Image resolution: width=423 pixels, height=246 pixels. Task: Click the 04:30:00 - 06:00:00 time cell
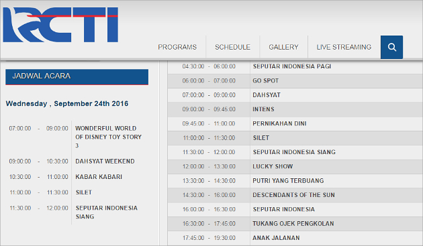209,66
